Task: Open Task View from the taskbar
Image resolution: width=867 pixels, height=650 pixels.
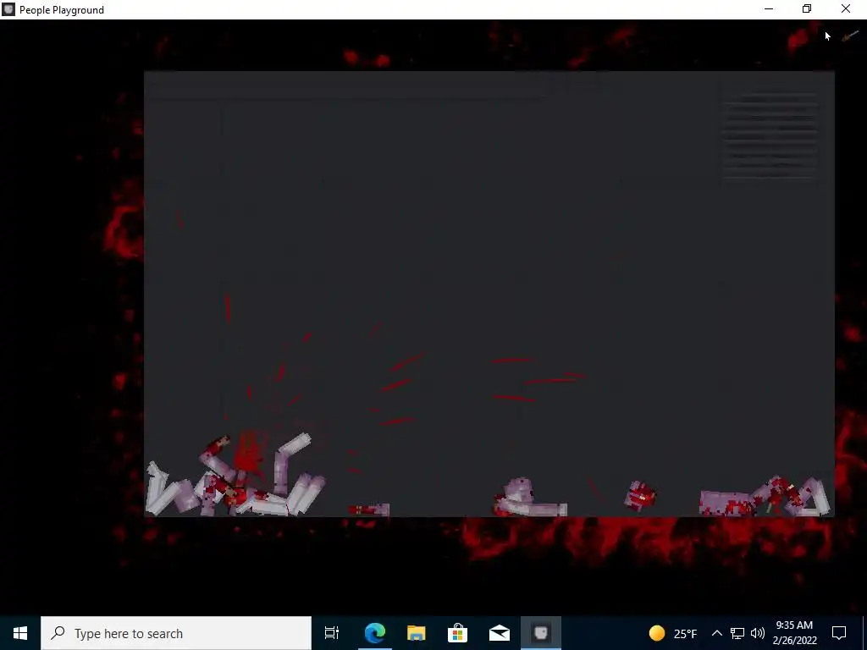Action: (332, 633)
